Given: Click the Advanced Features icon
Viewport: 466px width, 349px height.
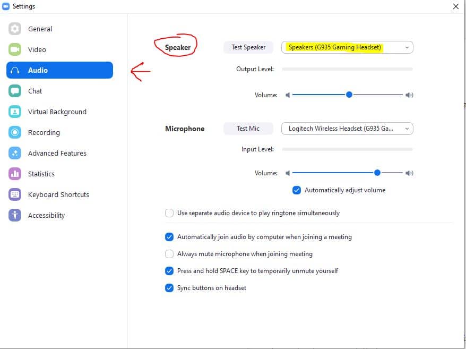Looking at the screenshot, I should 15,153.
